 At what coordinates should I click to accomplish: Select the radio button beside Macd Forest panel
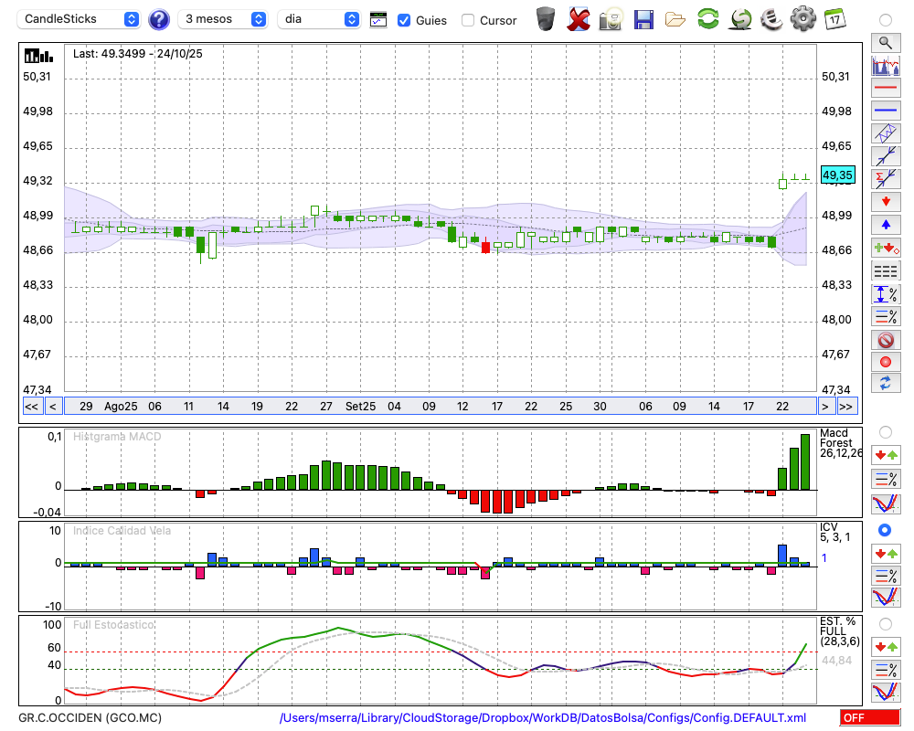885,431
